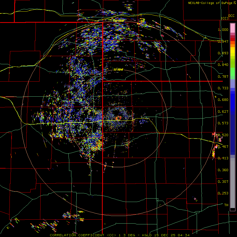
Task: Click the [CC] legend heading
Action: (x=225, y=18)
